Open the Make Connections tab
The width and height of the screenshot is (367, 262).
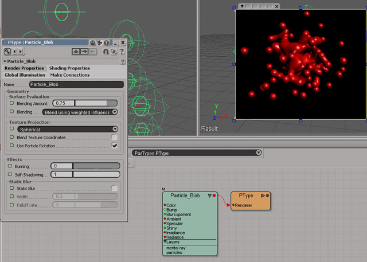tap(70, 75)
